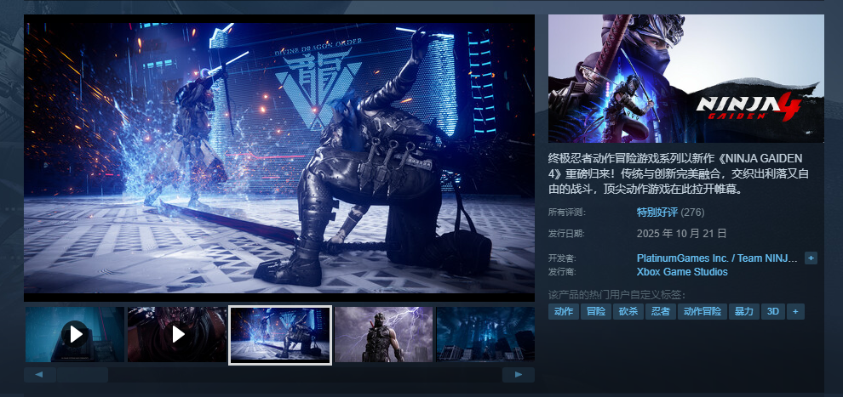Play the second video trailer thumbnail
Image resolution: width=843 pixels, height=397 pixels.
click(x=177, y=335)
